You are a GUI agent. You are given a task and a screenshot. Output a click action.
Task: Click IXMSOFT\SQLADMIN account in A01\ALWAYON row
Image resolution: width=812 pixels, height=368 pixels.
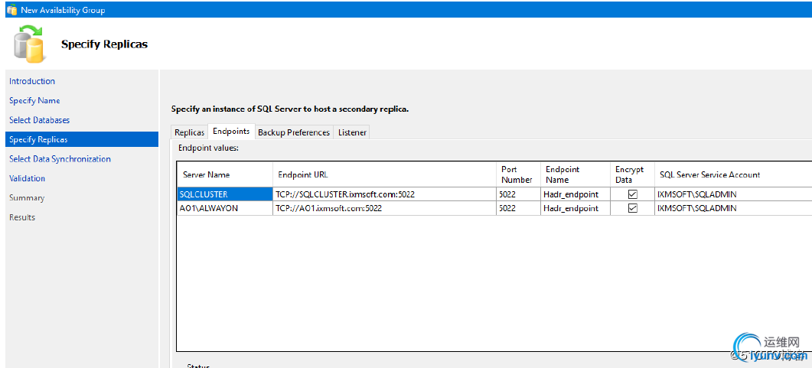(x=732, y=208)
